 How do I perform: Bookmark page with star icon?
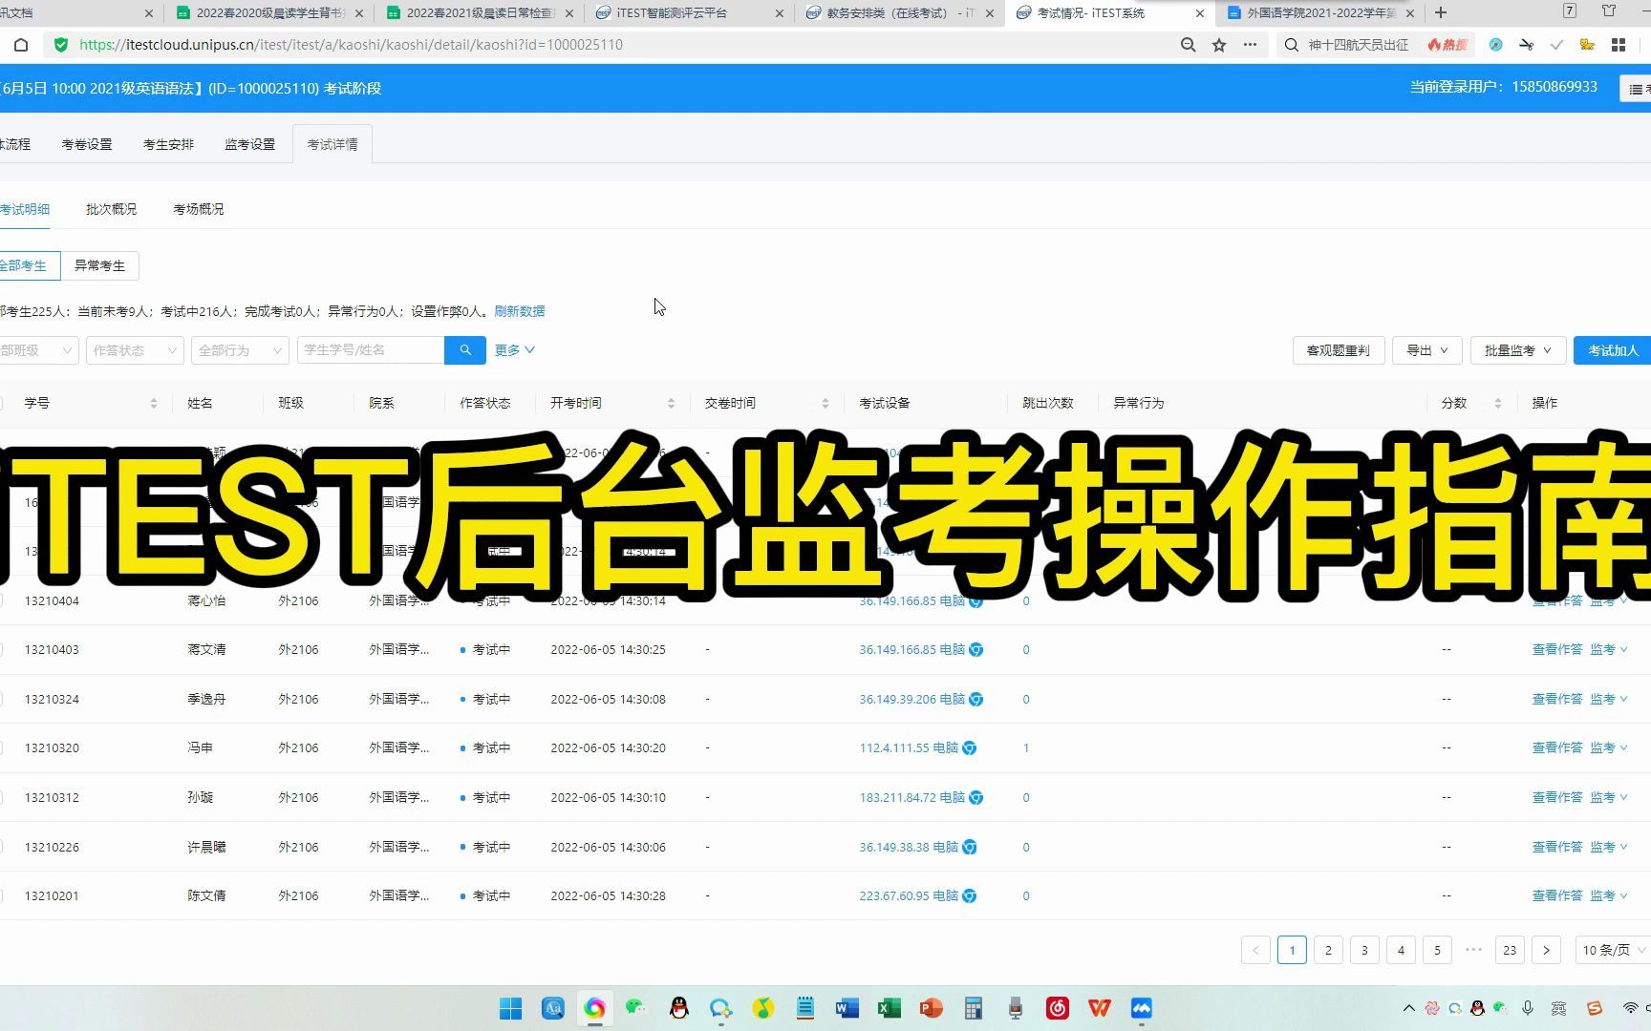point(1219,45)
